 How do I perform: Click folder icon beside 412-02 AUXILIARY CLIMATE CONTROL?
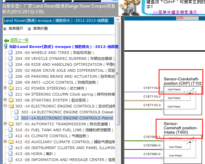[11, 142]
